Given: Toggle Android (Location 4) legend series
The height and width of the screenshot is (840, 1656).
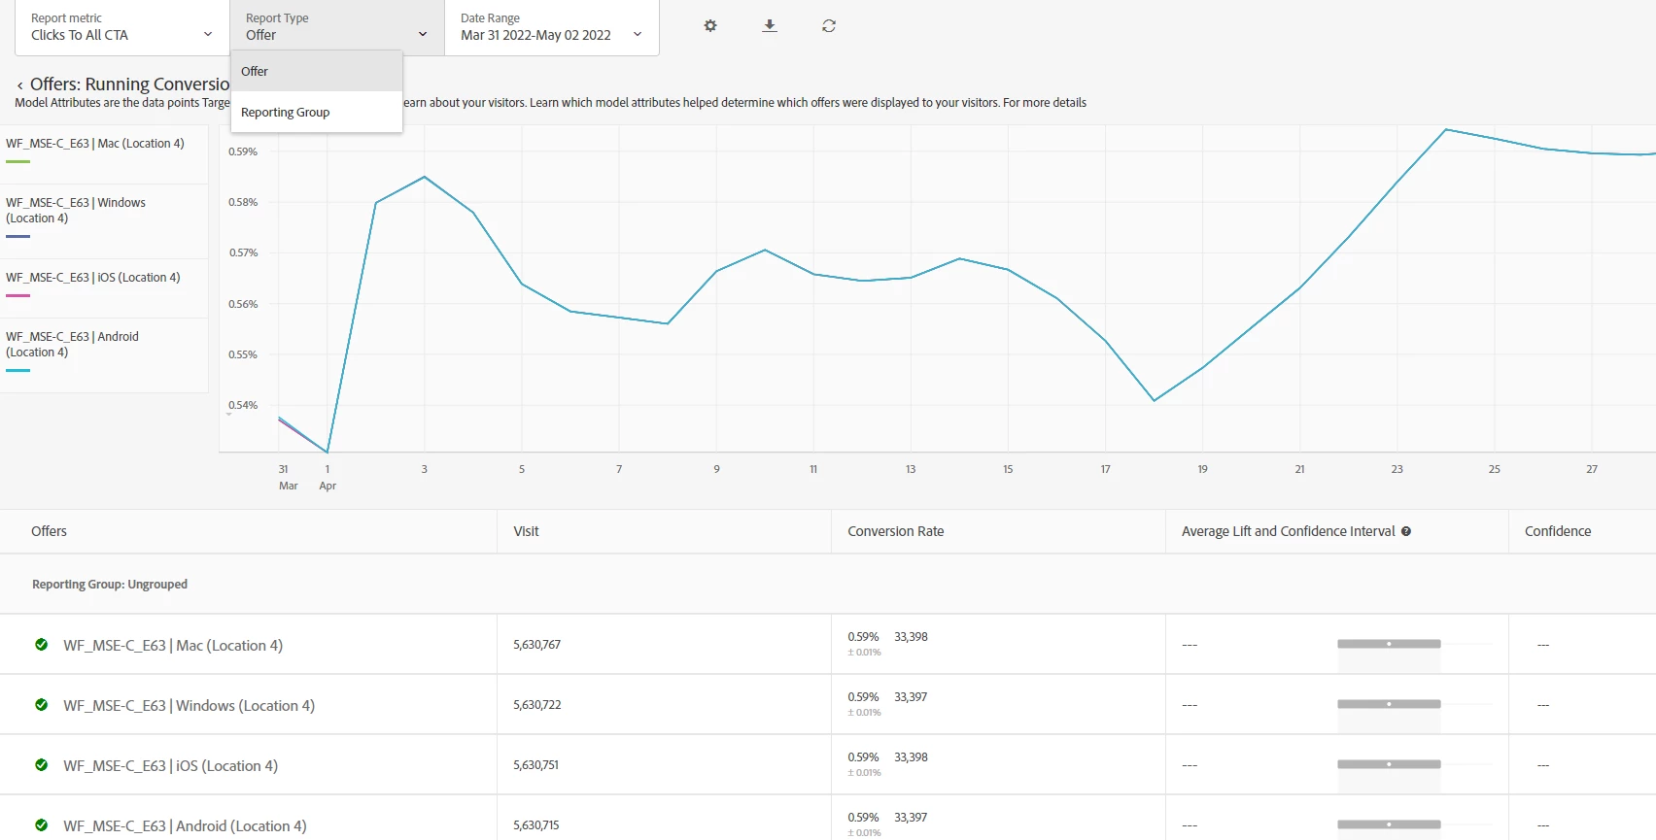Looking at the screenshot, I should tap(103, 355).
